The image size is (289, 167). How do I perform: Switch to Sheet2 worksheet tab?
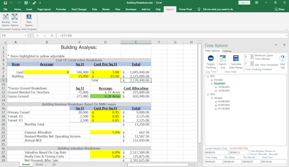pyautogui.click(x=39, y=164)
